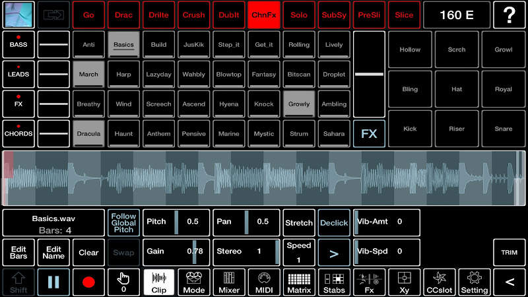Open the Xy pad page
Viewport: 528px width, 297px height.
point(404,282)
